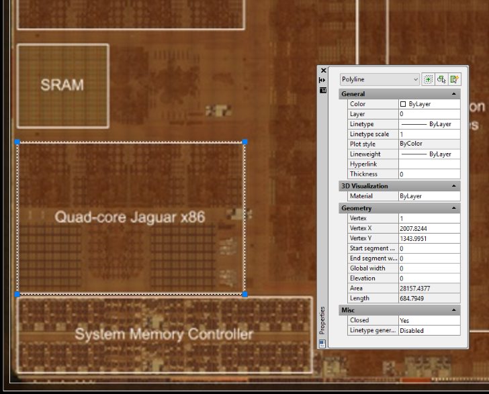
Task: Edit the Global width value
Action: pos(429,268)
